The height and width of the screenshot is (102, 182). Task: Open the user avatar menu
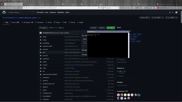click(x=176, y=12)
